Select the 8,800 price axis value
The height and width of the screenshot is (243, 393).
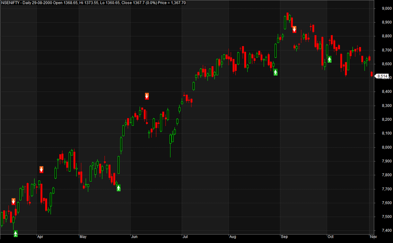tap(387, 36)
